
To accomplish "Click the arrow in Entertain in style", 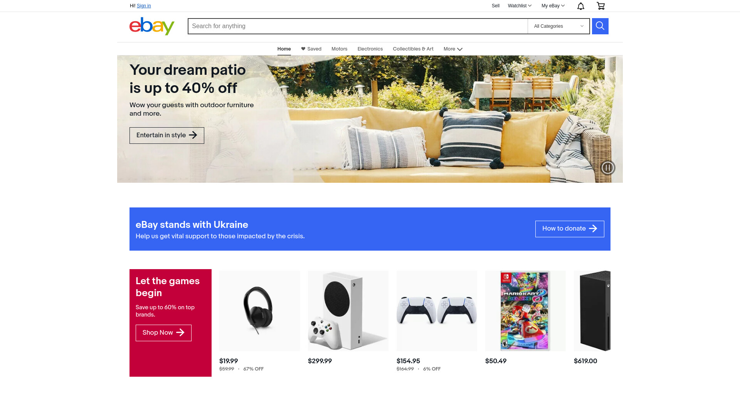I will (193, 135).
